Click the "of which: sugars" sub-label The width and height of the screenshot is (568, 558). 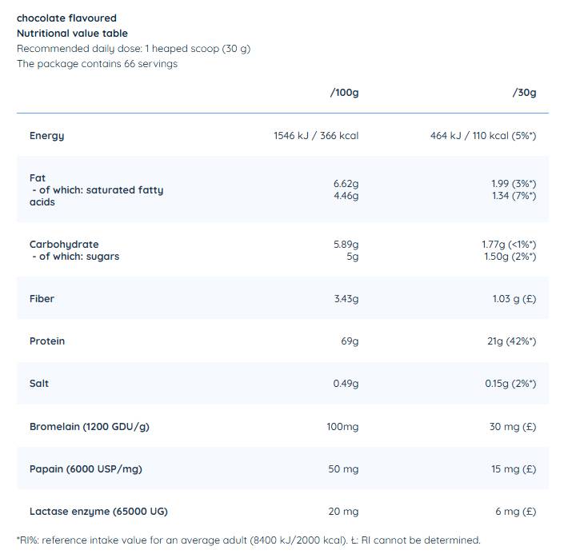pos(78,257)
